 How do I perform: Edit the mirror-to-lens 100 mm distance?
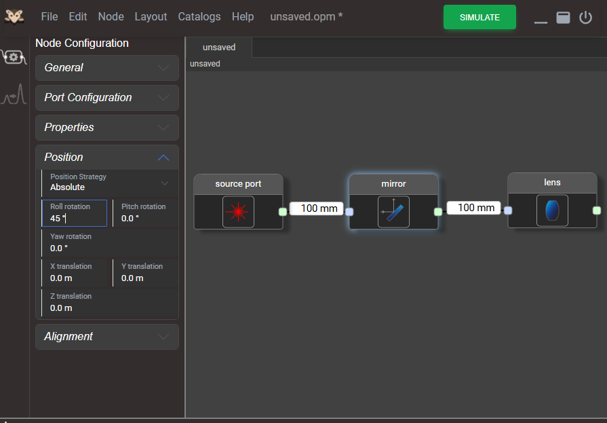pos(474,208)
